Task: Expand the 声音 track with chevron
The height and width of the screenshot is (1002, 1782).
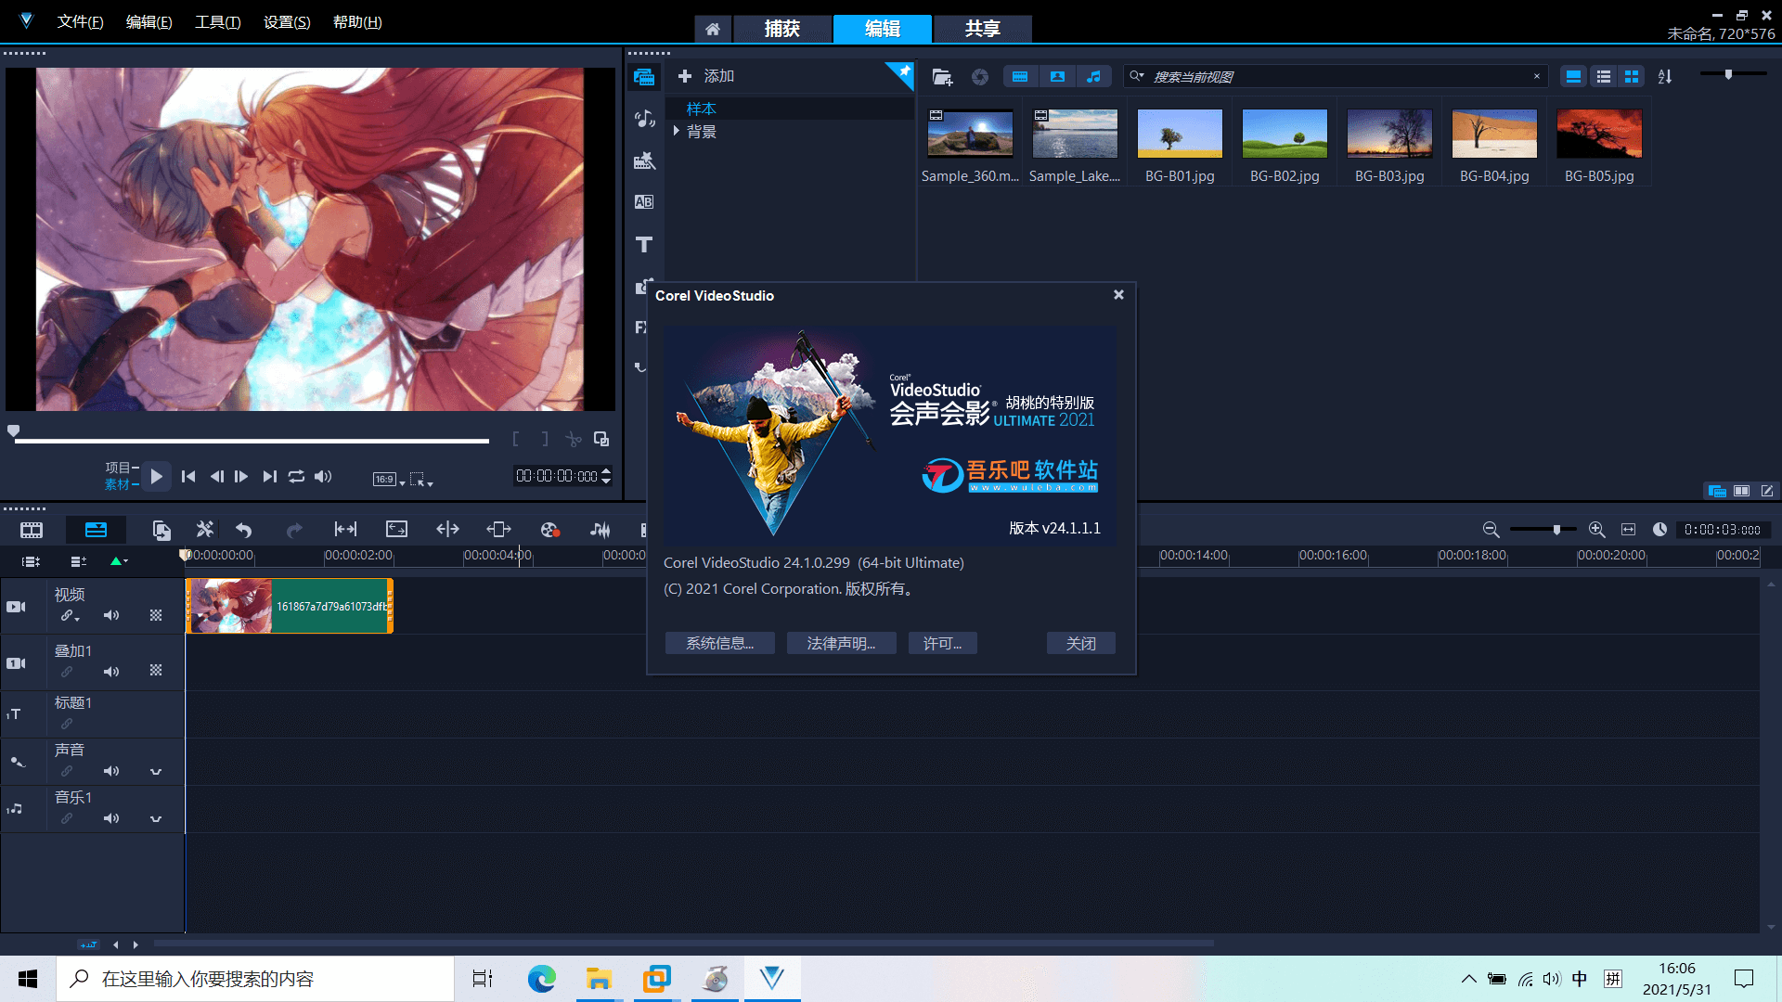Action: point(156,772)
